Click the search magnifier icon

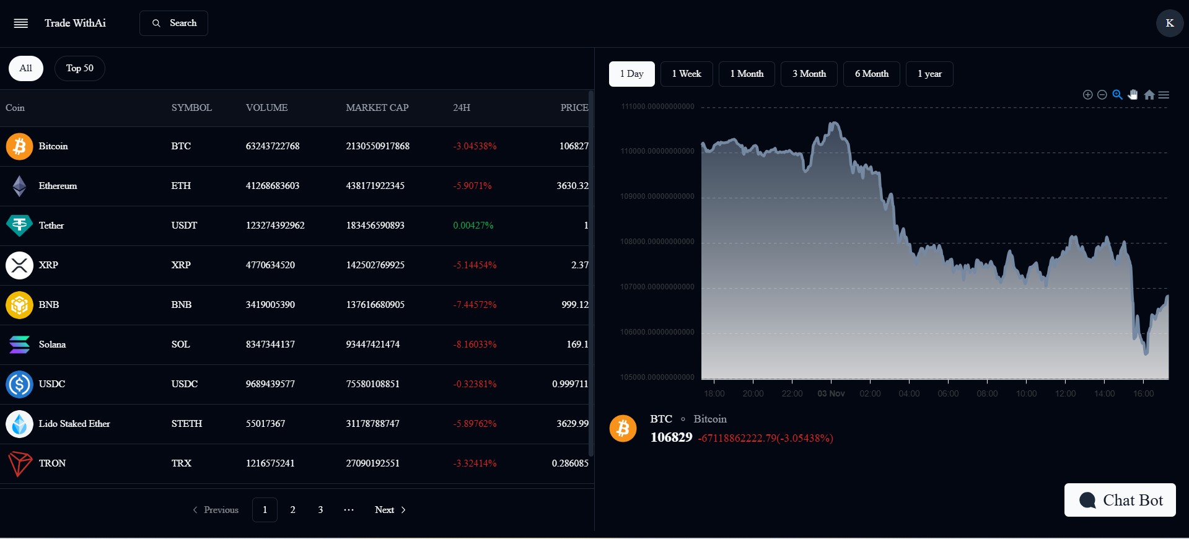(156, 23)
